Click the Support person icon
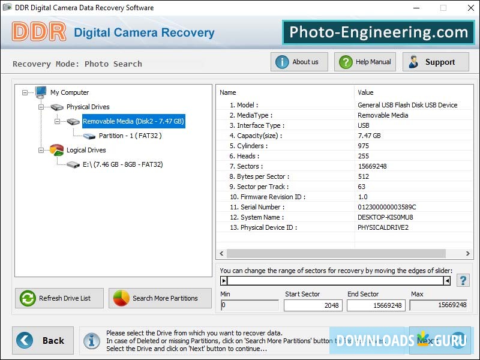Screen dimensions: 480x360 click(x=414, y=61)
